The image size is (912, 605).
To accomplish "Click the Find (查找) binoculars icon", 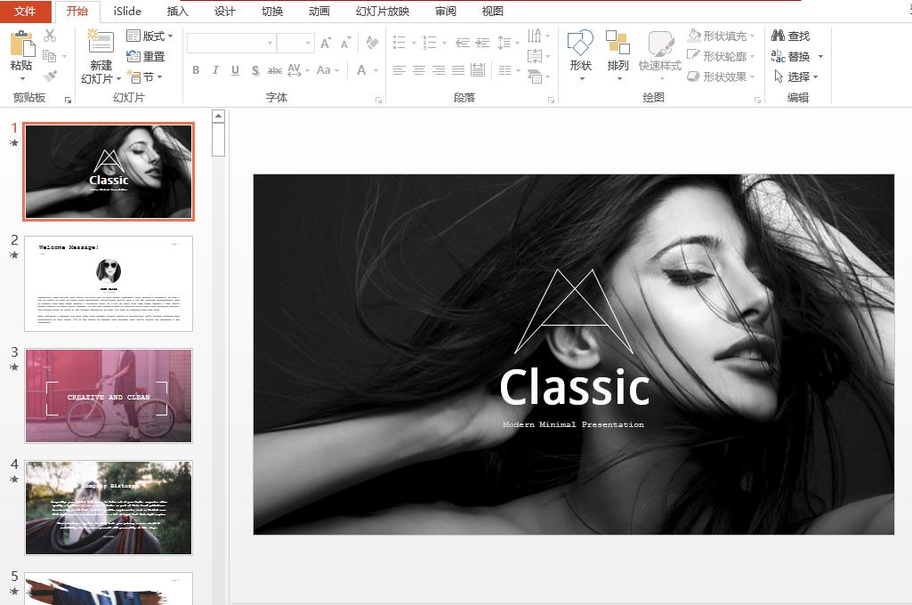I will (778, 36).
